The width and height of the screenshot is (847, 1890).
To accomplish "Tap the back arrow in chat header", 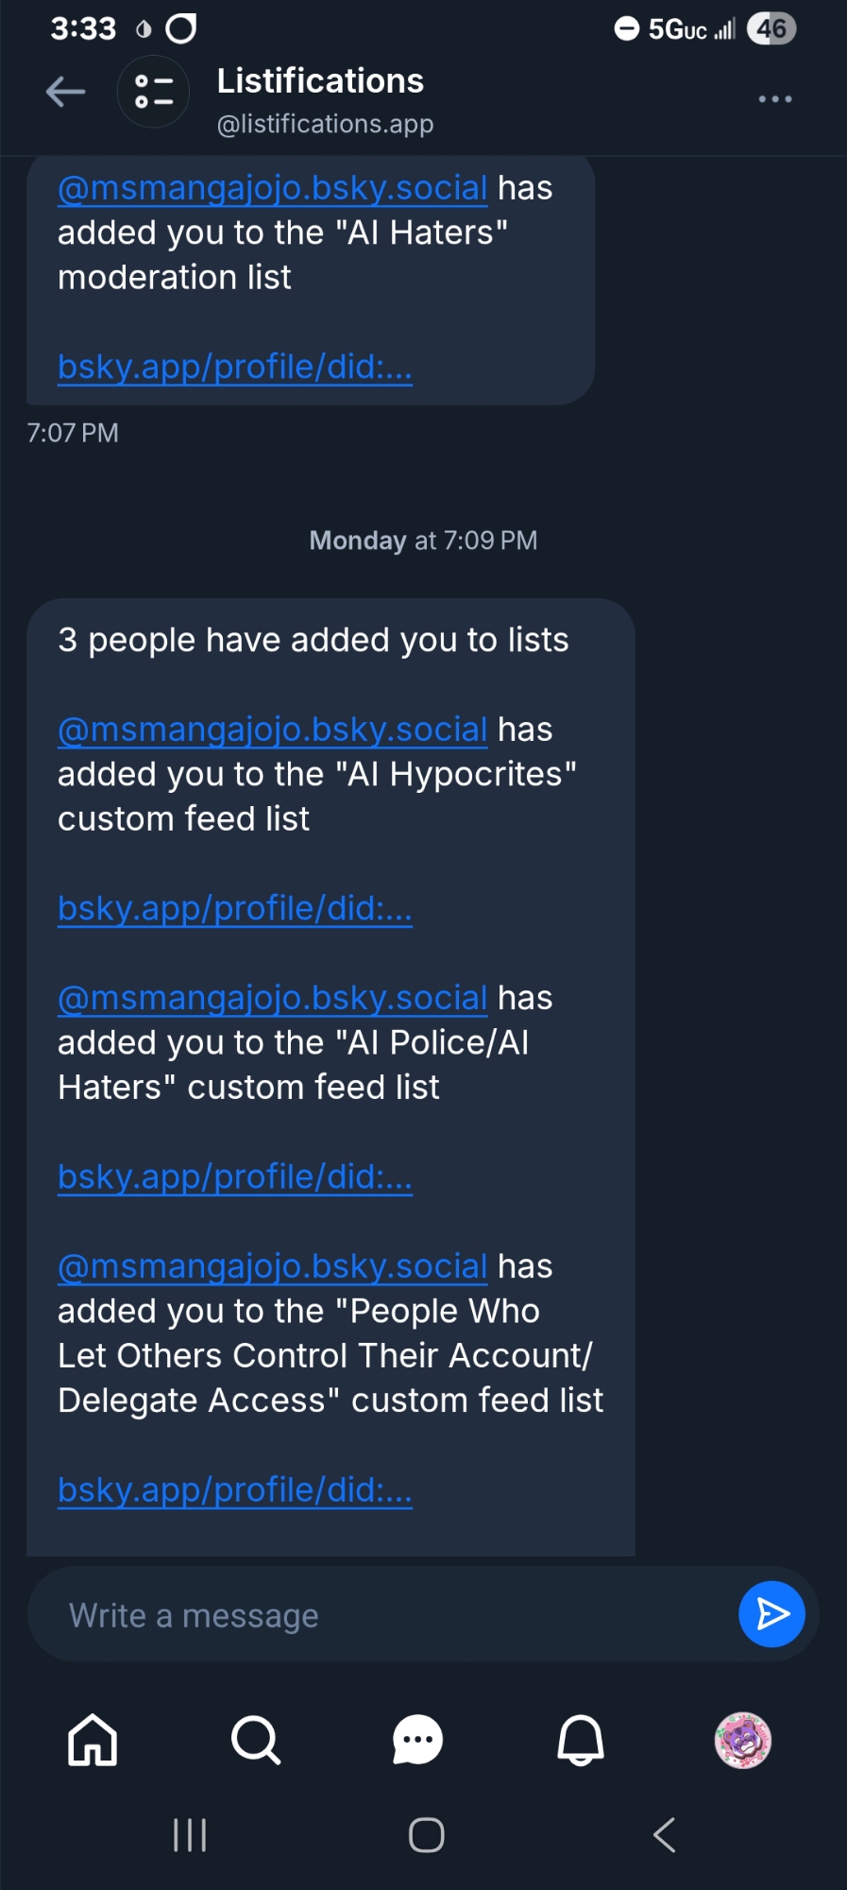I will click(x=66, y=92).
